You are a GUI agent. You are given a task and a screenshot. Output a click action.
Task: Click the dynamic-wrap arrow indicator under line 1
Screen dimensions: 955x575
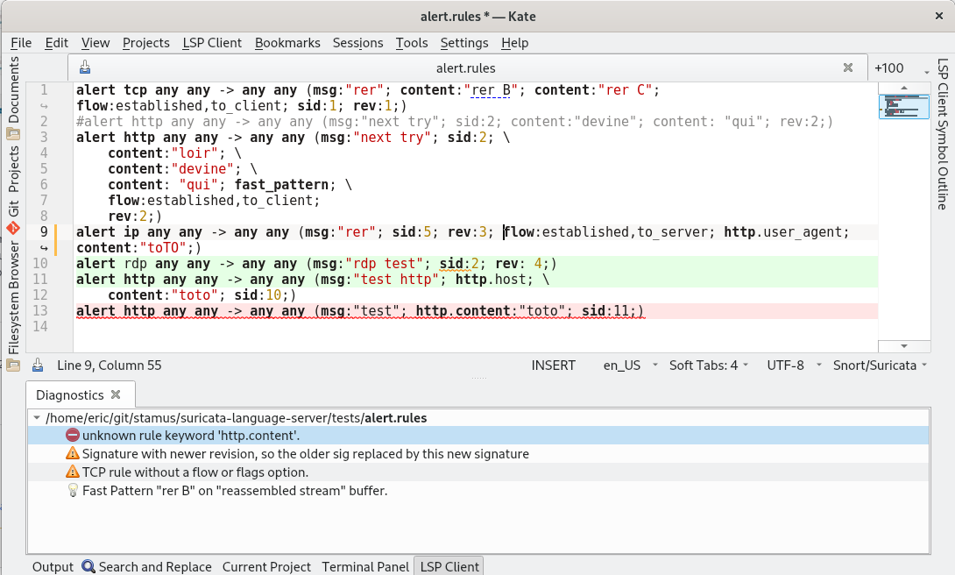(44, 106)
